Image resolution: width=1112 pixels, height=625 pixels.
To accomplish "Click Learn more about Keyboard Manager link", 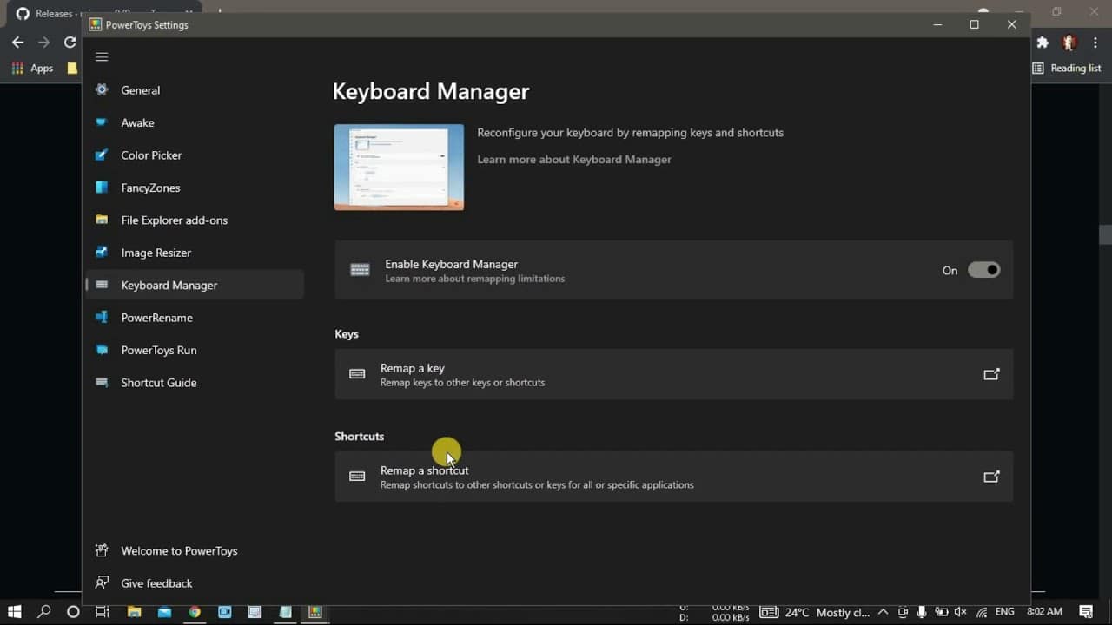I will 573,160.
